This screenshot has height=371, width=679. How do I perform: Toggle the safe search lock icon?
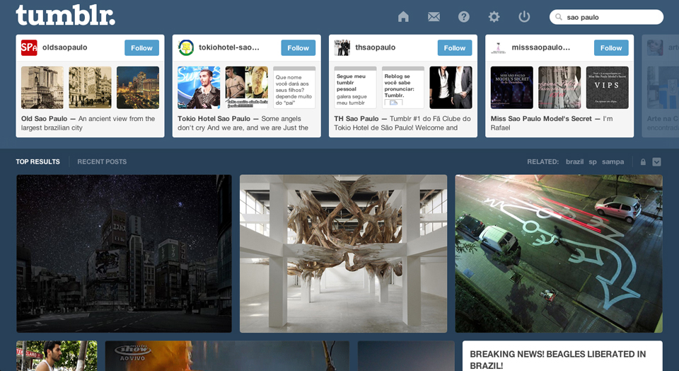(643, 161)
